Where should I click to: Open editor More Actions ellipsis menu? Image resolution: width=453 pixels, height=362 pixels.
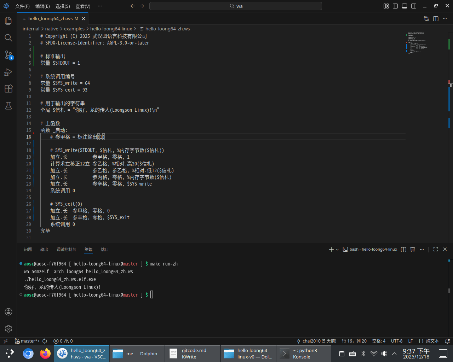tap(445, 19)
